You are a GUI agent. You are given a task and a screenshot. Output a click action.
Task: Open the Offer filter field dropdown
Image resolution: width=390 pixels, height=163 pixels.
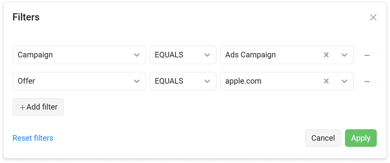(x=74, y=81)
